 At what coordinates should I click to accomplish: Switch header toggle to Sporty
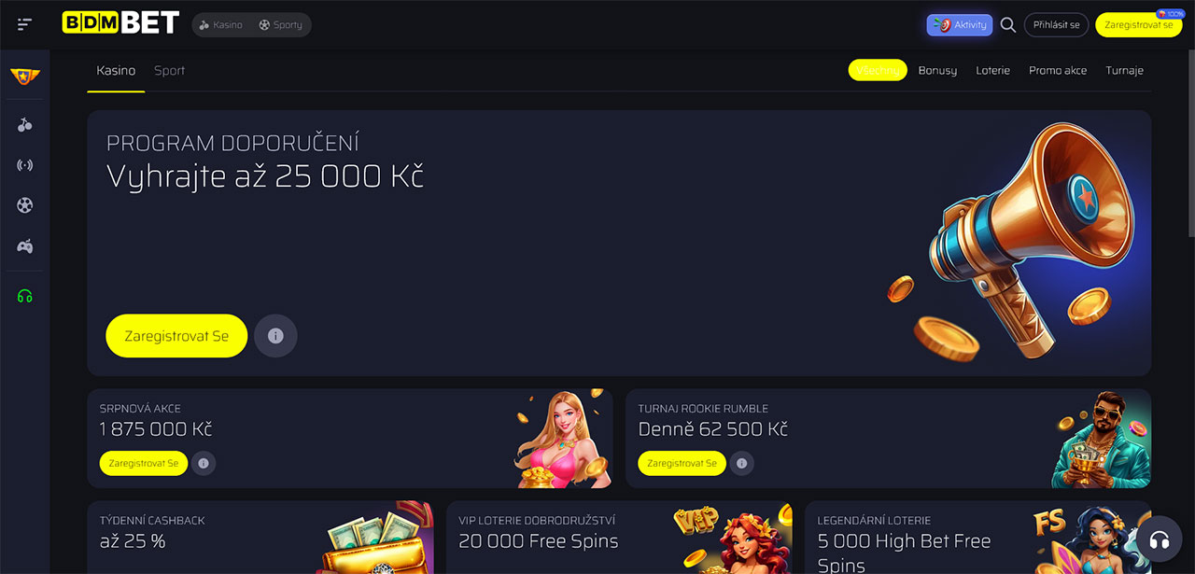point(281,25)
